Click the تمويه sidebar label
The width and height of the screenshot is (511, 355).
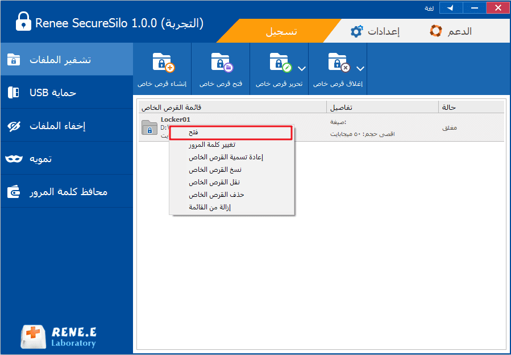pos(41,159)
